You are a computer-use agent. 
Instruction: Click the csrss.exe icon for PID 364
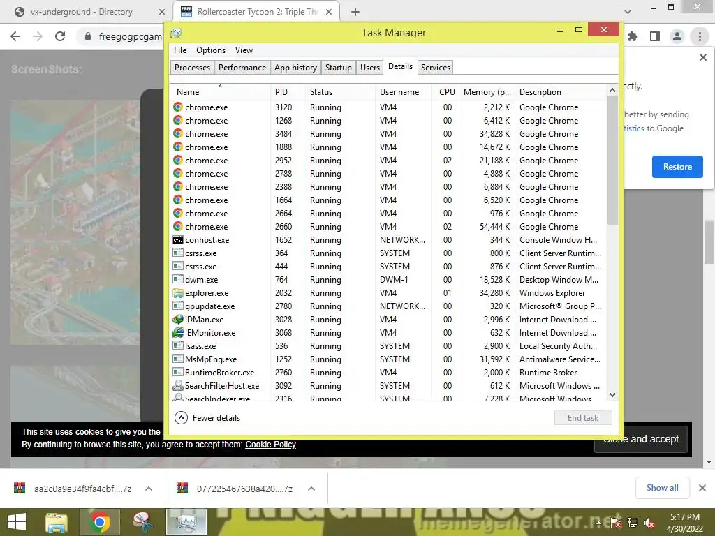click(x=178, y=253)
